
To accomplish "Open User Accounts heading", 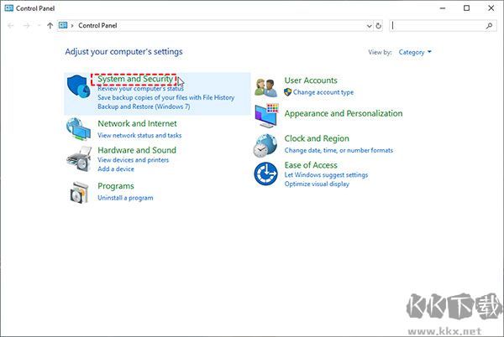I will pos(311,80).
